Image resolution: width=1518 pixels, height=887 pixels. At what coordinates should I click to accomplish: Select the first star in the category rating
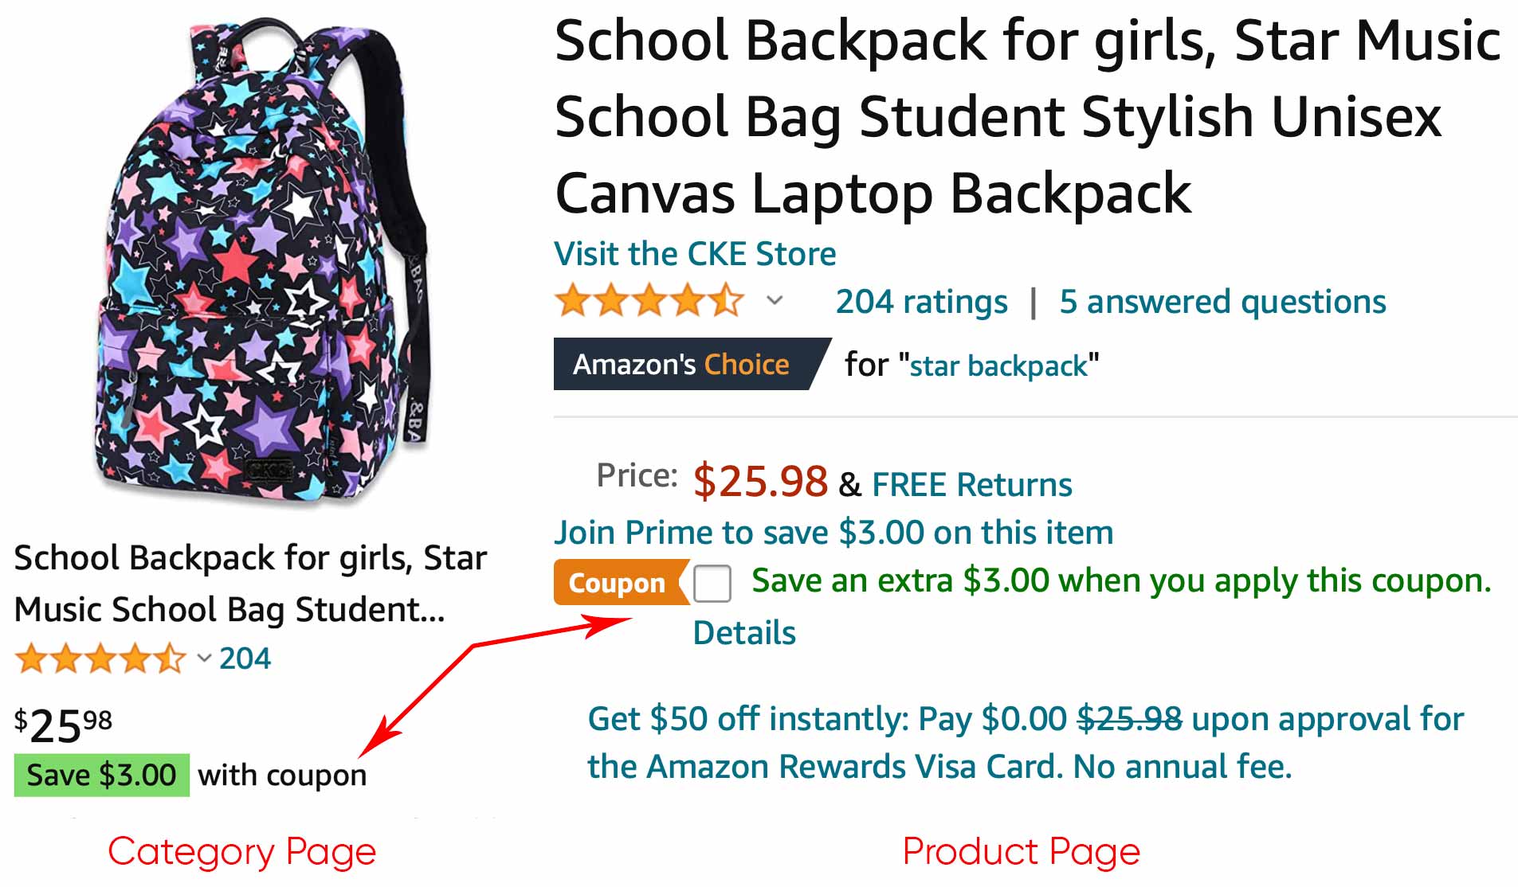pyautogui.click(x=30, y=658)
